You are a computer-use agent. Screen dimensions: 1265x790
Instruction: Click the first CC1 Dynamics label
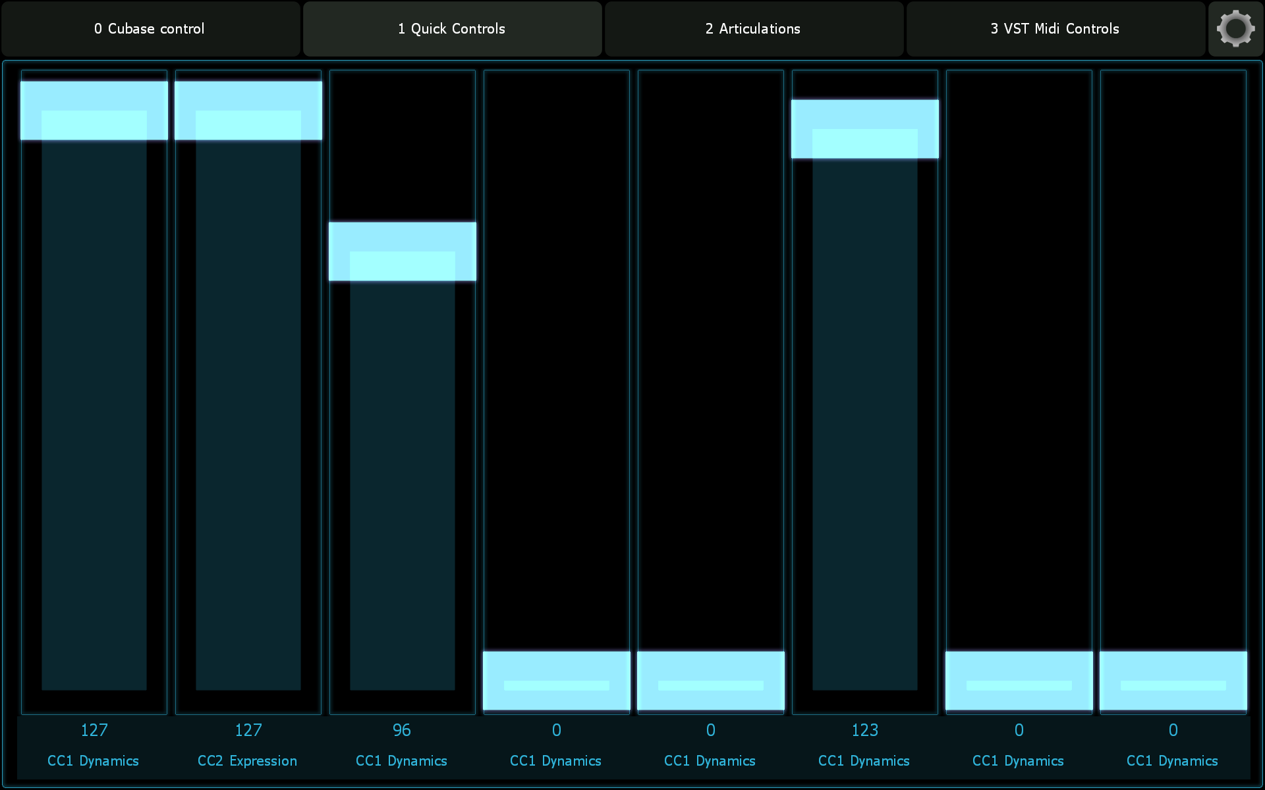tap(94, 761)
